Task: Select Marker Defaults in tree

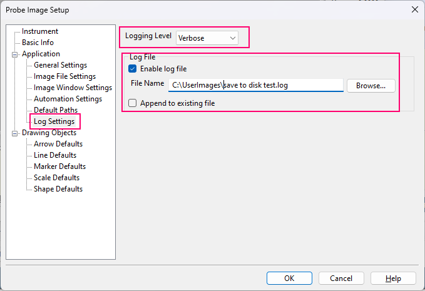Action: click(59, 166)
